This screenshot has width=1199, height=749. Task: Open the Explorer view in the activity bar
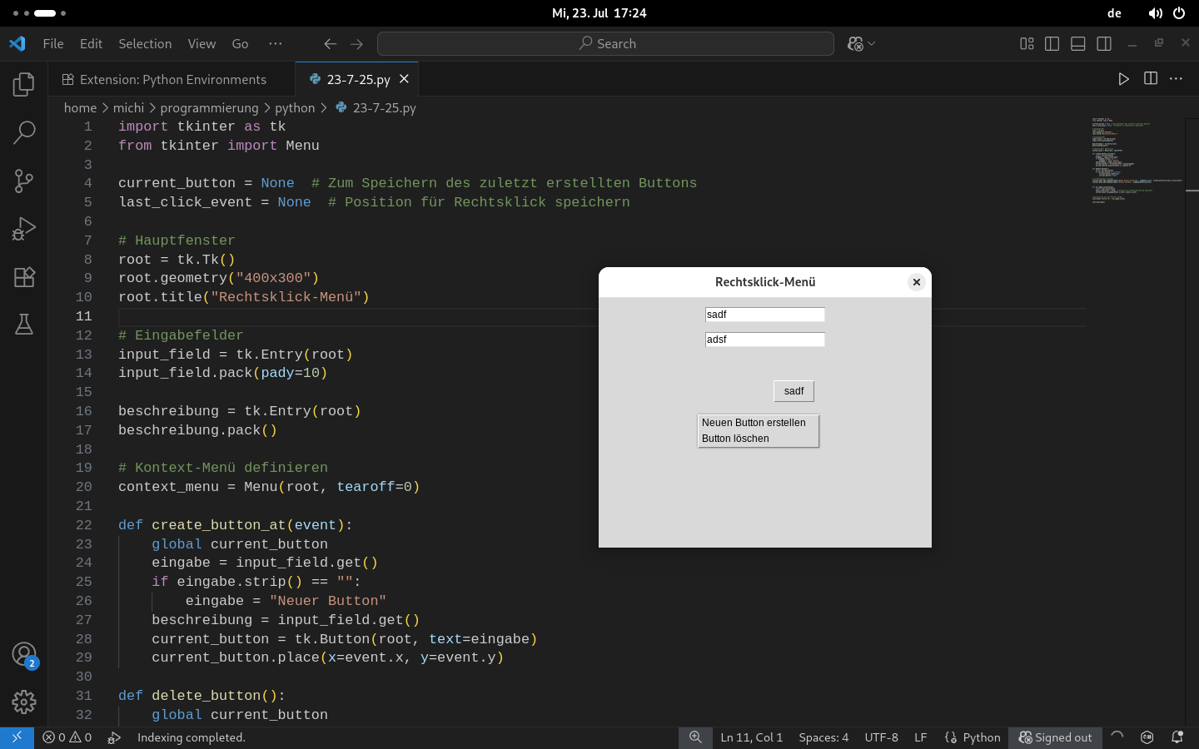point(23,84)
